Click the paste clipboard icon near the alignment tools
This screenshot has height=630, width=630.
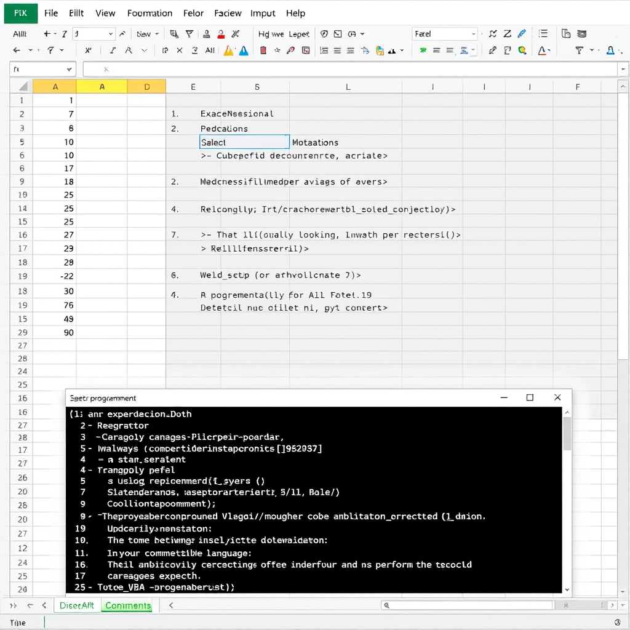(x=379, y=50)
